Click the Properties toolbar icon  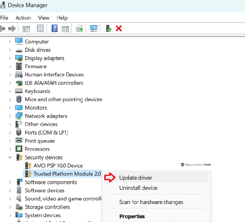pos(40,29)
